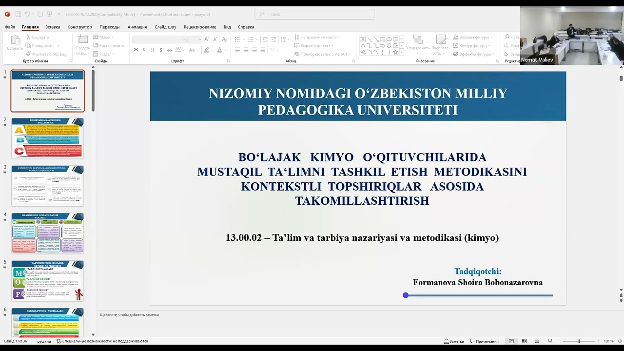
Task: Clear all formatting eraser-A icon
Action: click(x=224, y=39)
